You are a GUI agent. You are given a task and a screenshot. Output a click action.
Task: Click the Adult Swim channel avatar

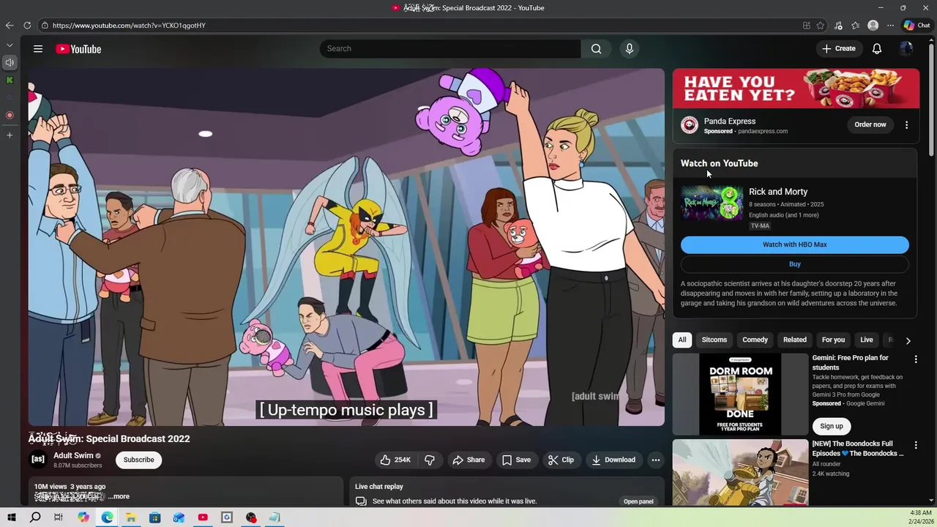(x=38, y=460)
